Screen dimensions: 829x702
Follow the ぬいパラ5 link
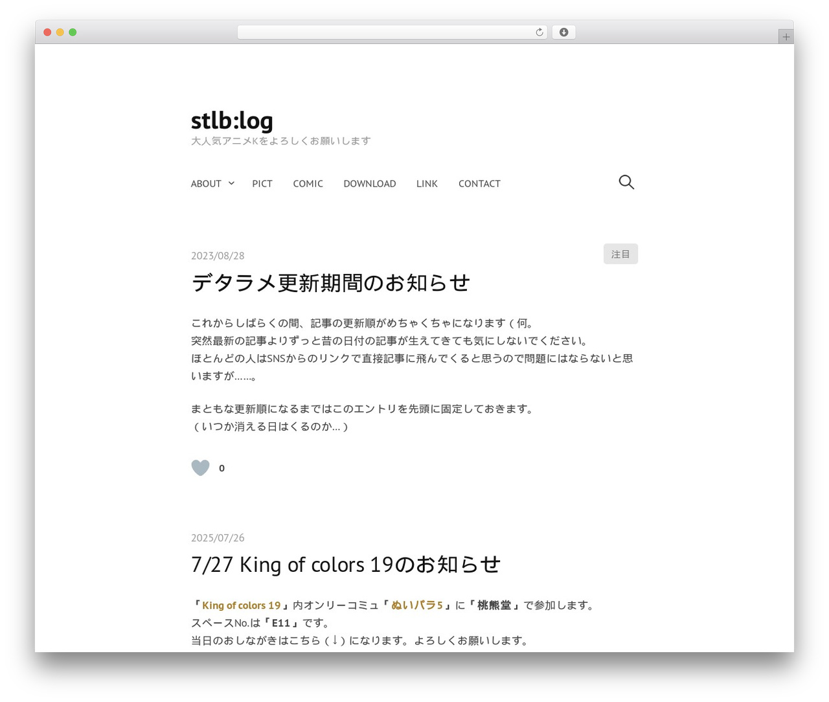tap(417, 606)
